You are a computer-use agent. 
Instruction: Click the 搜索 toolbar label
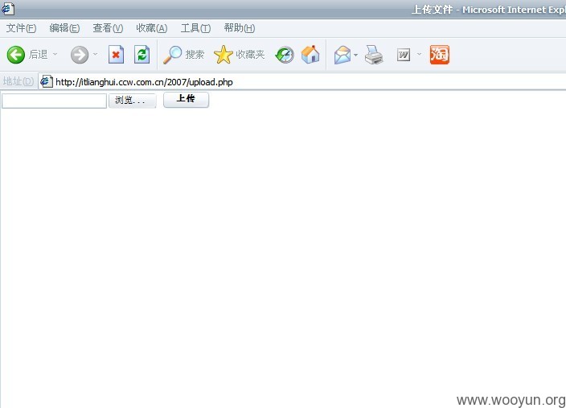coord(195,55)
